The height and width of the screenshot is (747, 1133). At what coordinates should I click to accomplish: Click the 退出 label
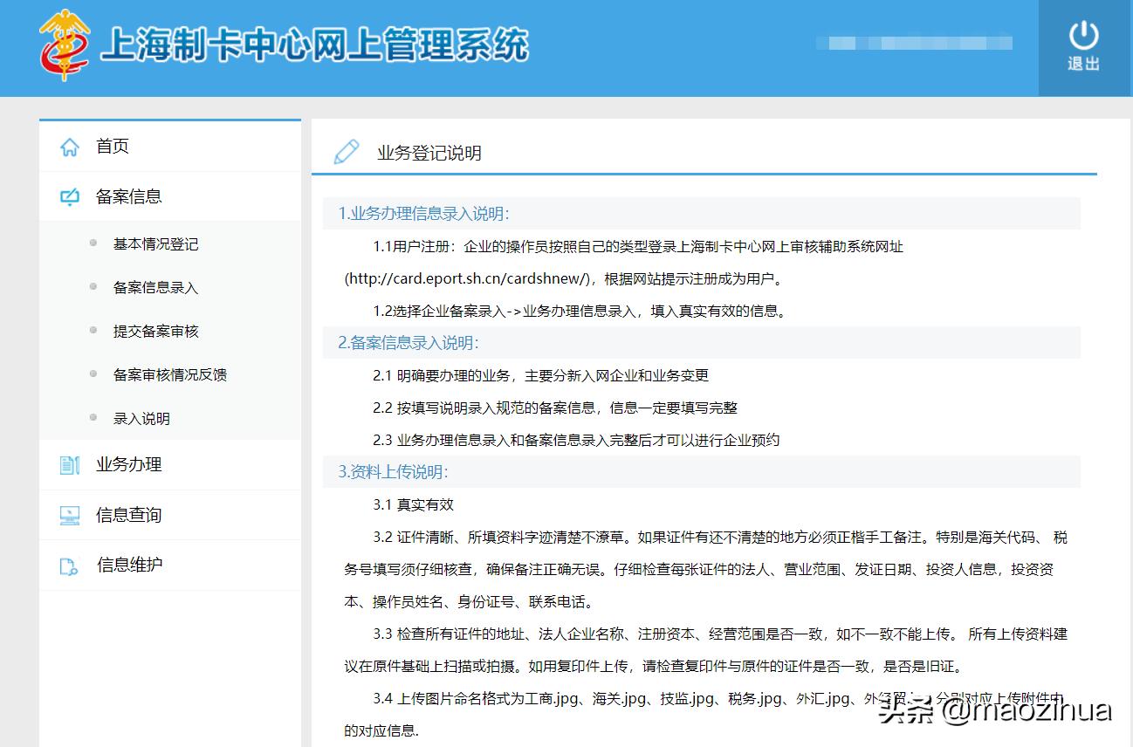click(1083, 64)
